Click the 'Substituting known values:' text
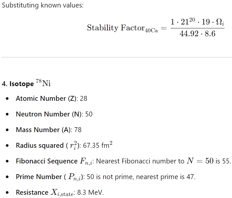 (x=43, y=5)
